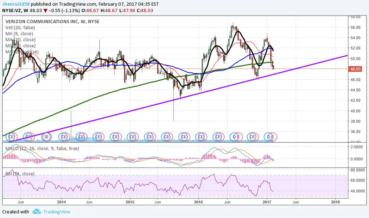Viewport: 369px width, 218px height.
Task: Click the 54.00 price axis label
Action: (x=356, y=38)
